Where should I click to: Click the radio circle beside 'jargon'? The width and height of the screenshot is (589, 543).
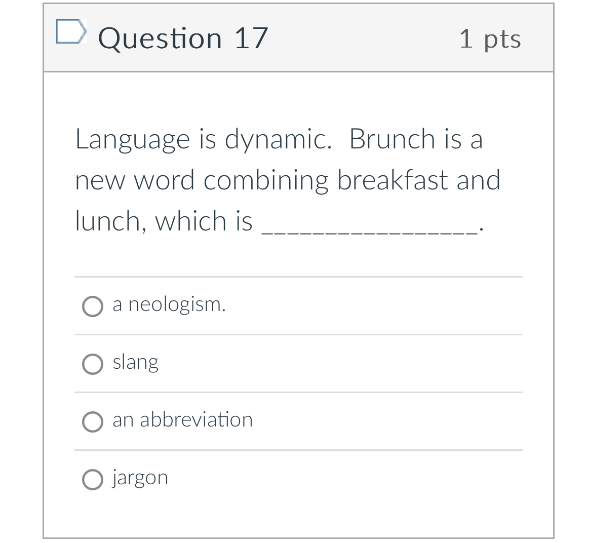[x=93, y=479]
